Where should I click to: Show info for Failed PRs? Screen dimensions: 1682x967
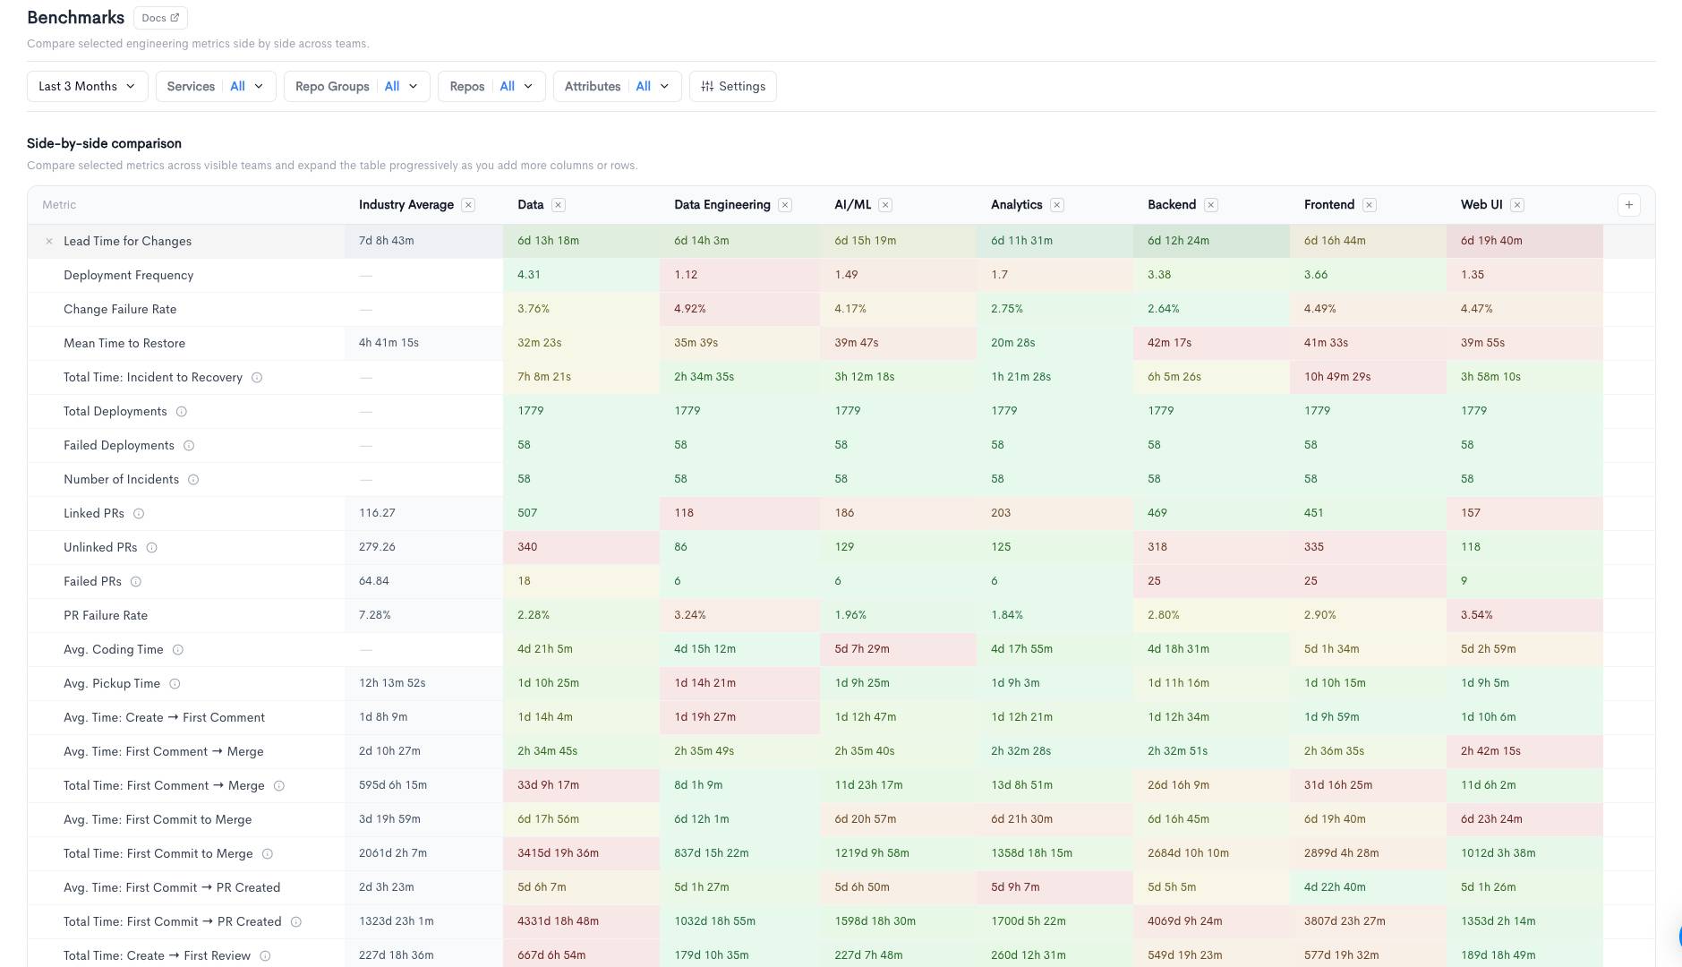[136, 581]
